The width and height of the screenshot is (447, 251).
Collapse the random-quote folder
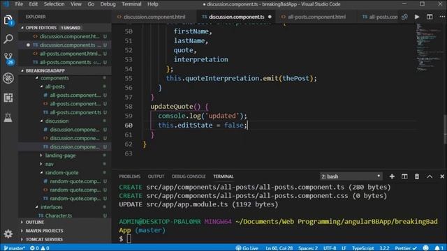point(61,172)
